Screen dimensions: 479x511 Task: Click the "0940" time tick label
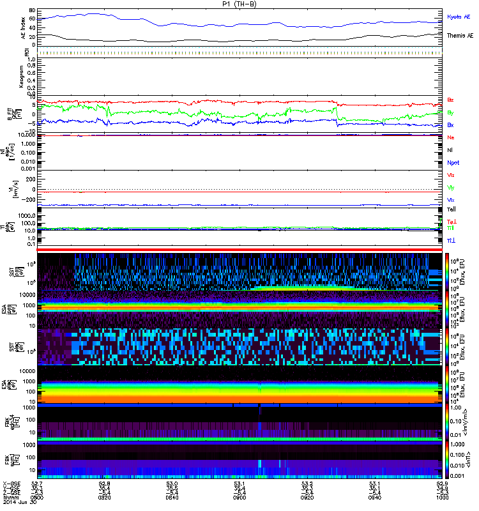374,498
